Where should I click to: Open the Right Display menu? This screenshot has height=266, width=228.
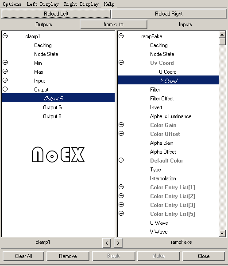coord(81,4)
